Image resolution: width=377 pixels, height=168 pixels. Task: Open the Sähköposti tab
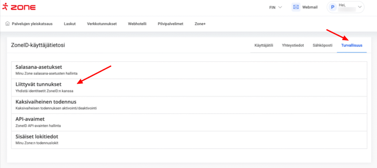pos(322,45)
